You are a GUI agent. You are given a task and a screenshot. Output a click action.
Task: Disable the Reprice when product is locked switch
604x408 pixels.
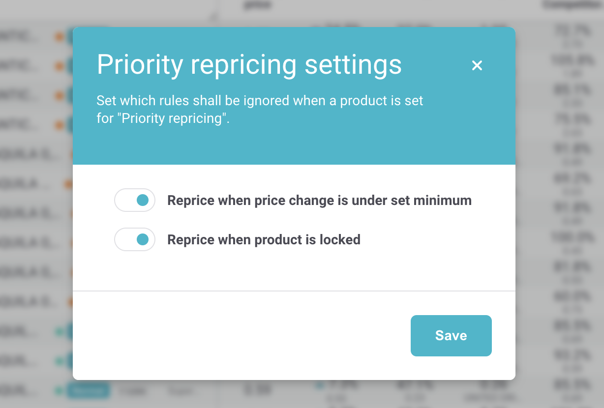point(135,240)
